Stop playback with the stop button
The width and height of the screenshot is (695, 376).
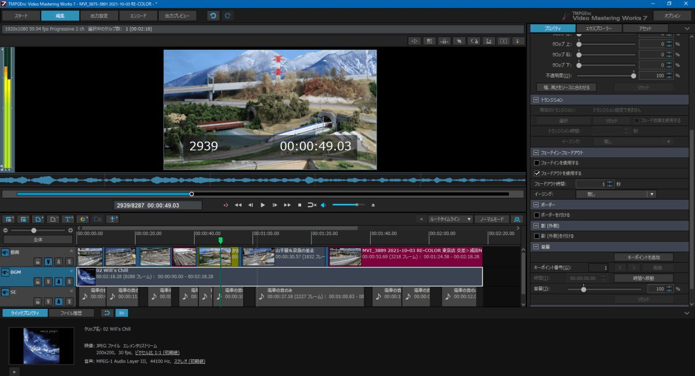click(299, 205)
